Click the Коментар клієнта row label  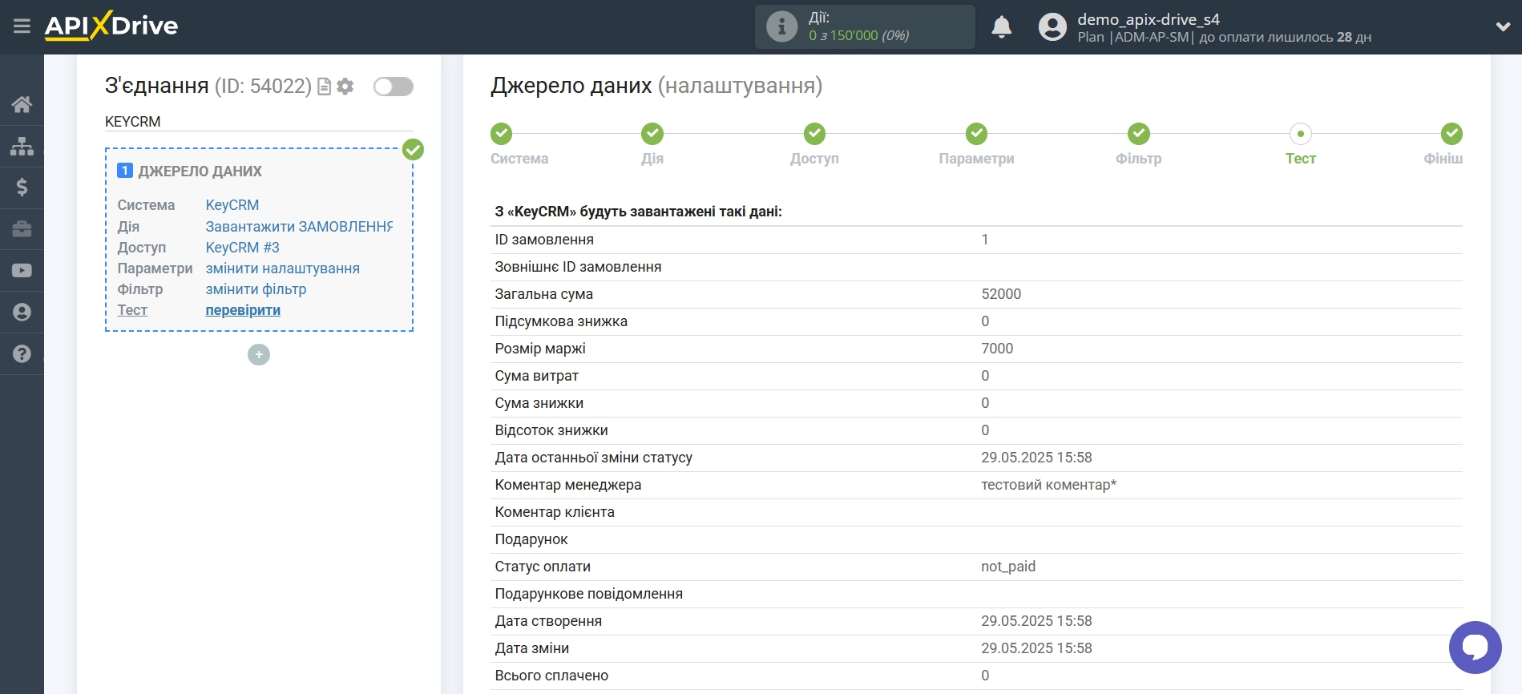[555, 512]
